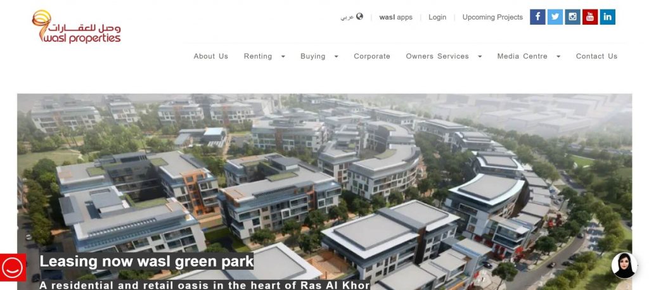This screenshot has width=649, height=290.
Task: Open Buying menu item
Action: (x=313, y=56)
